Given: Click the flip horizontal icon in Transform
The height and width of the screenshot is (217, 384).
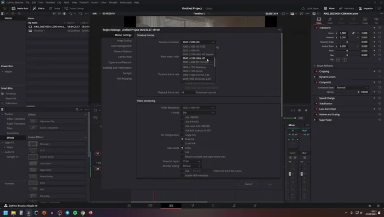Looking at the screenshot, I should [x=338, y=60].
